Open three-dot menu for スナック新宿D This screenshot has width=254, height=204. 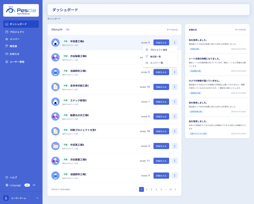pyautogui.click(x=175, y=102)
